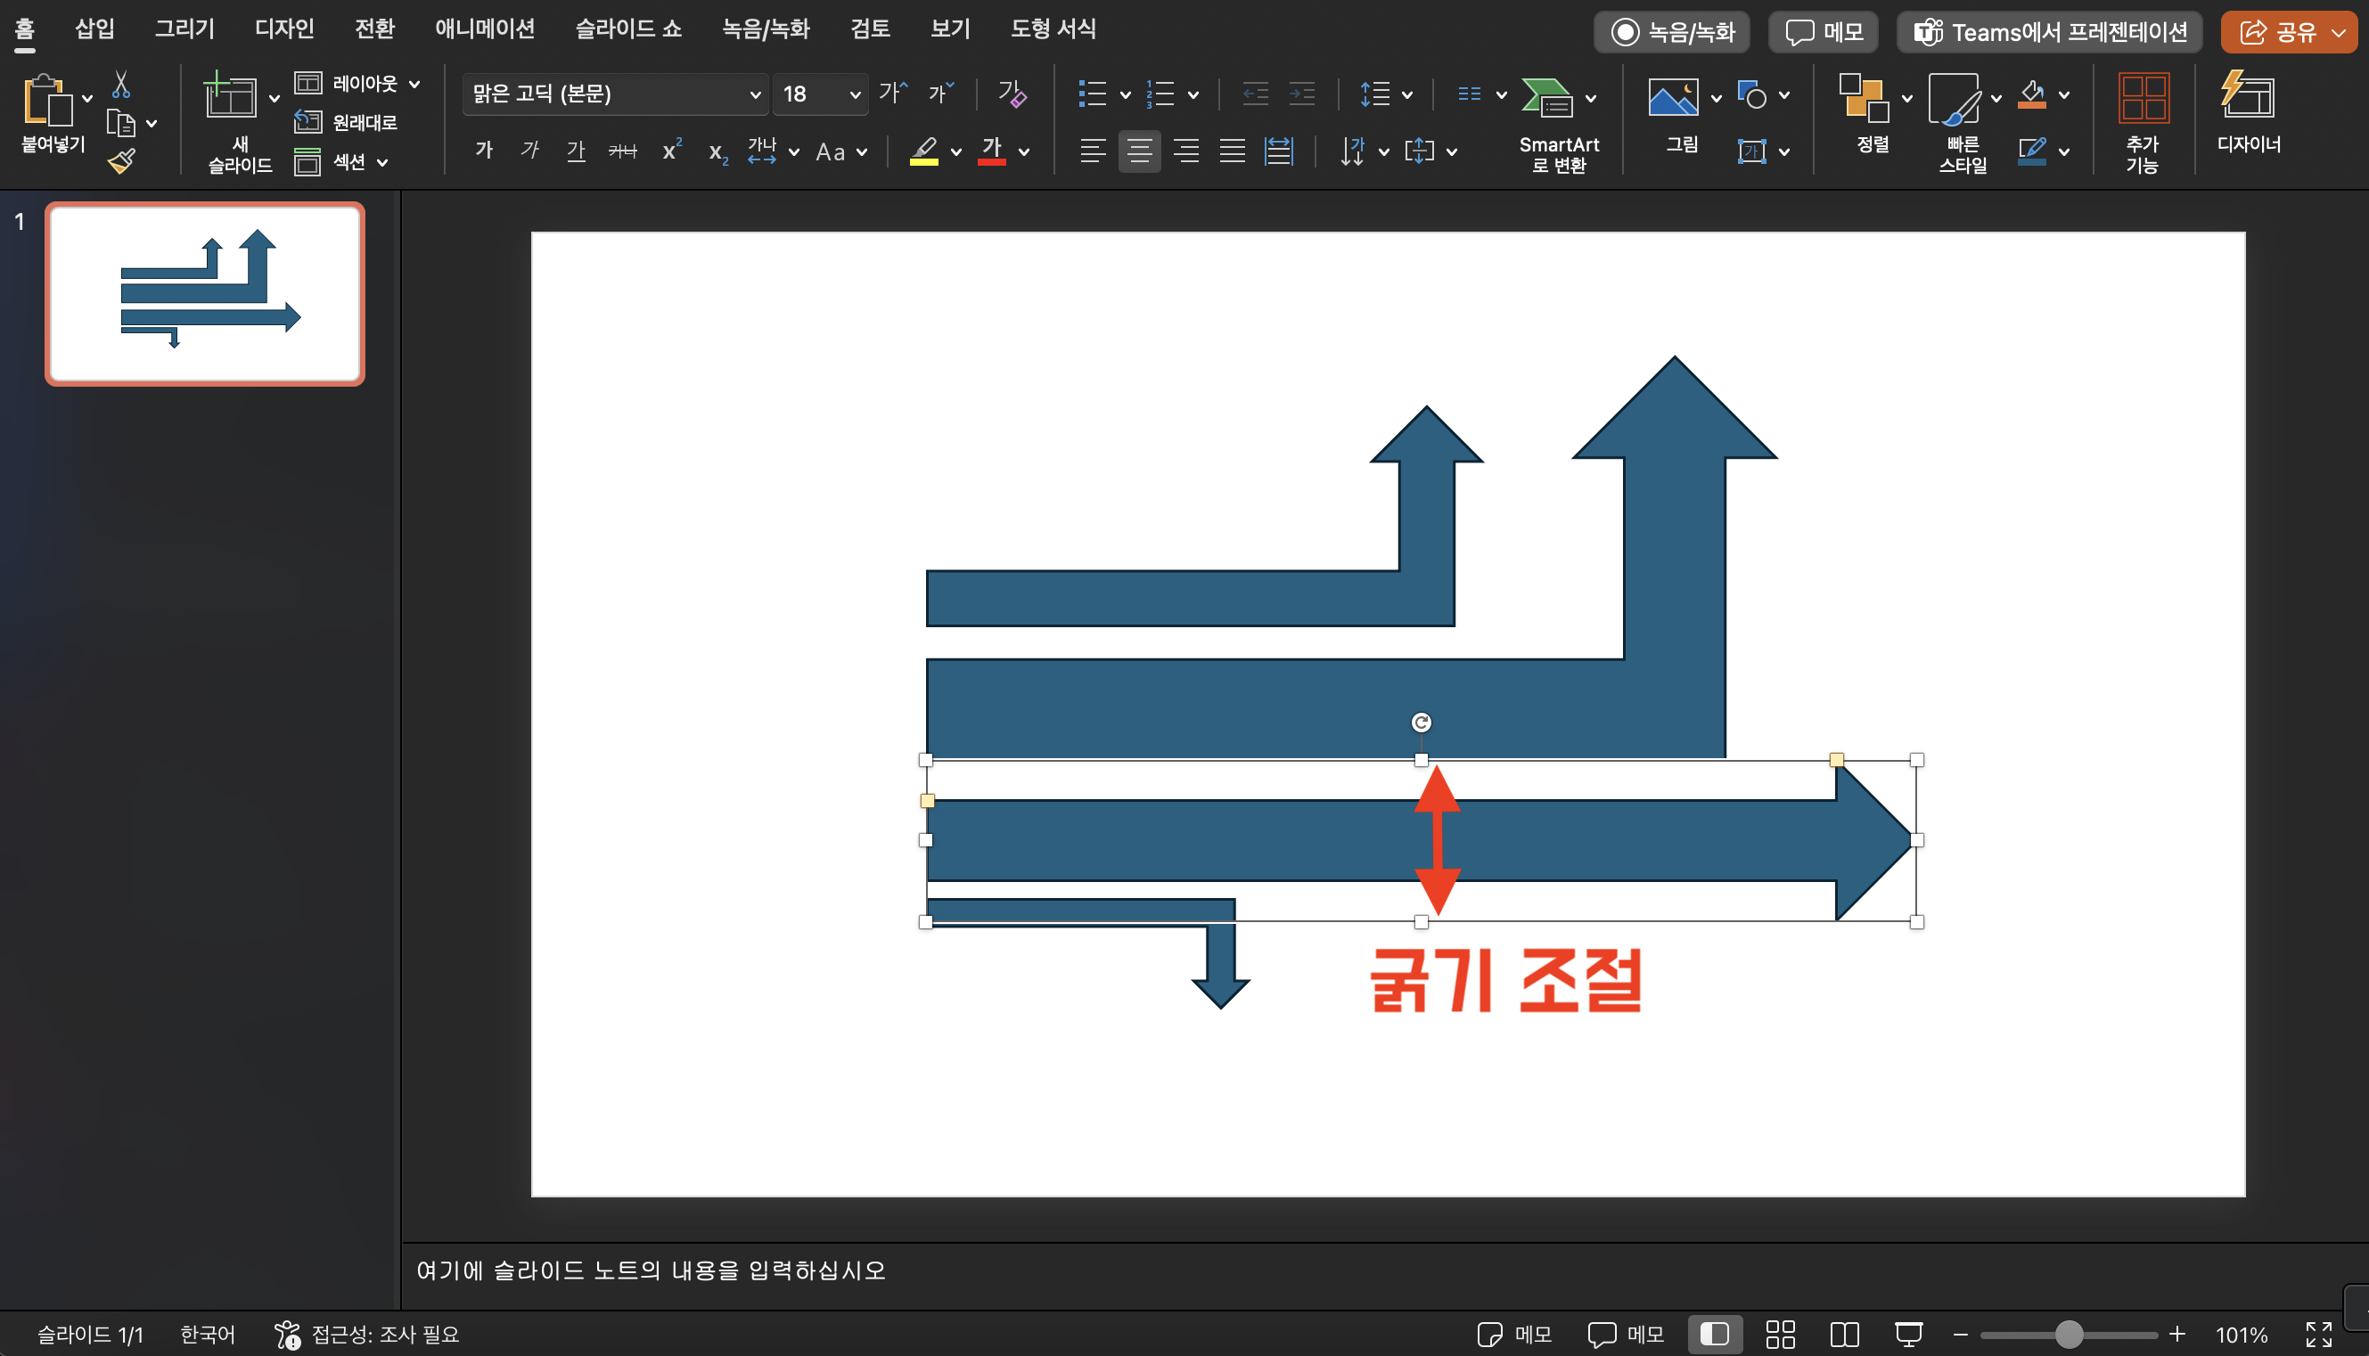
Task: Open the Arrange (정렬) icon
Action: tap(1864, 98)
